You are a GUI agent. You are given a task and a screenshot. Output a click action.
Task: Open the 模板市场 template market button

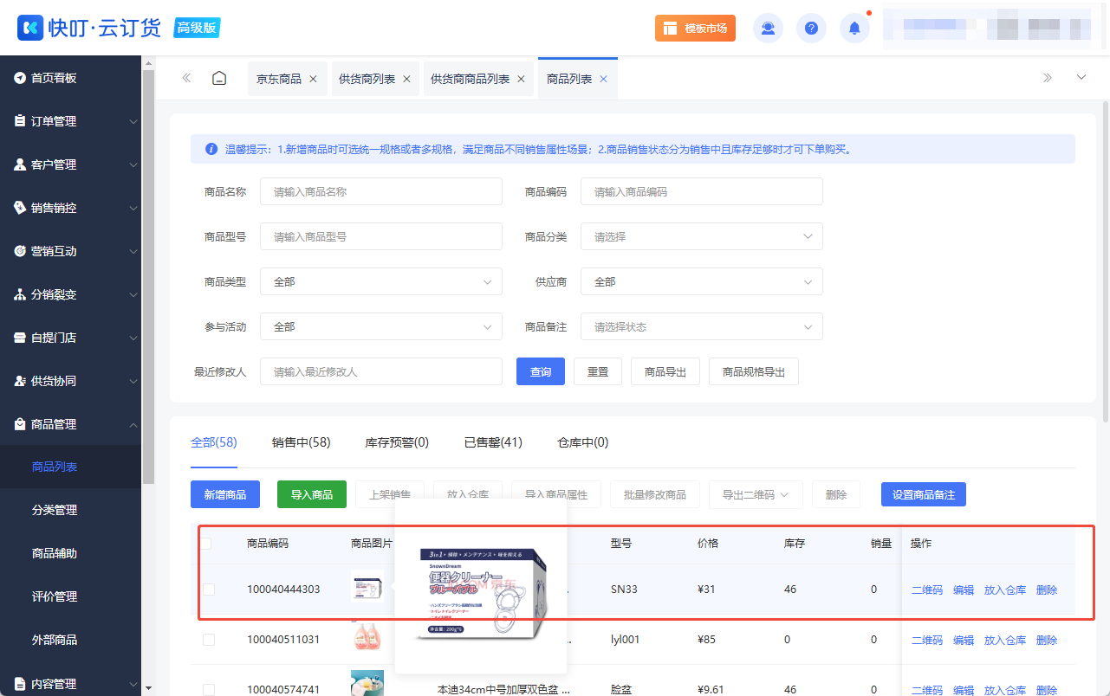[695, 28]
